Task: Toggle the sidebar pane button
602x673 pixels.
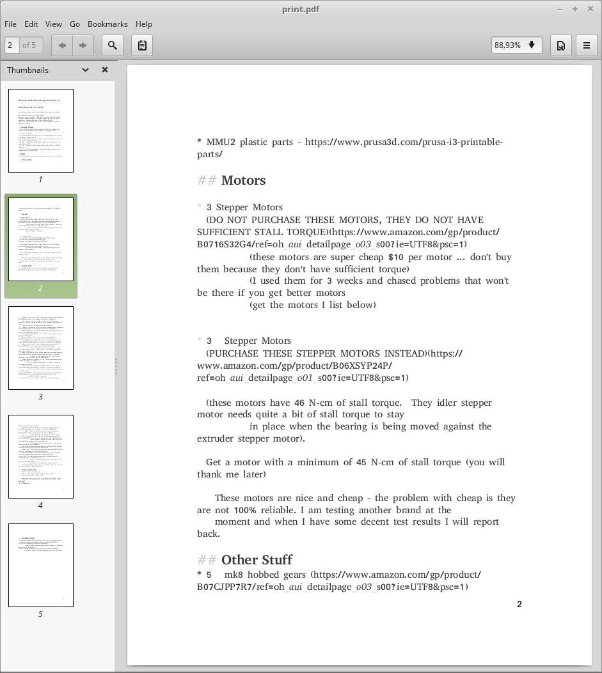Action: [x=142, y=45]
